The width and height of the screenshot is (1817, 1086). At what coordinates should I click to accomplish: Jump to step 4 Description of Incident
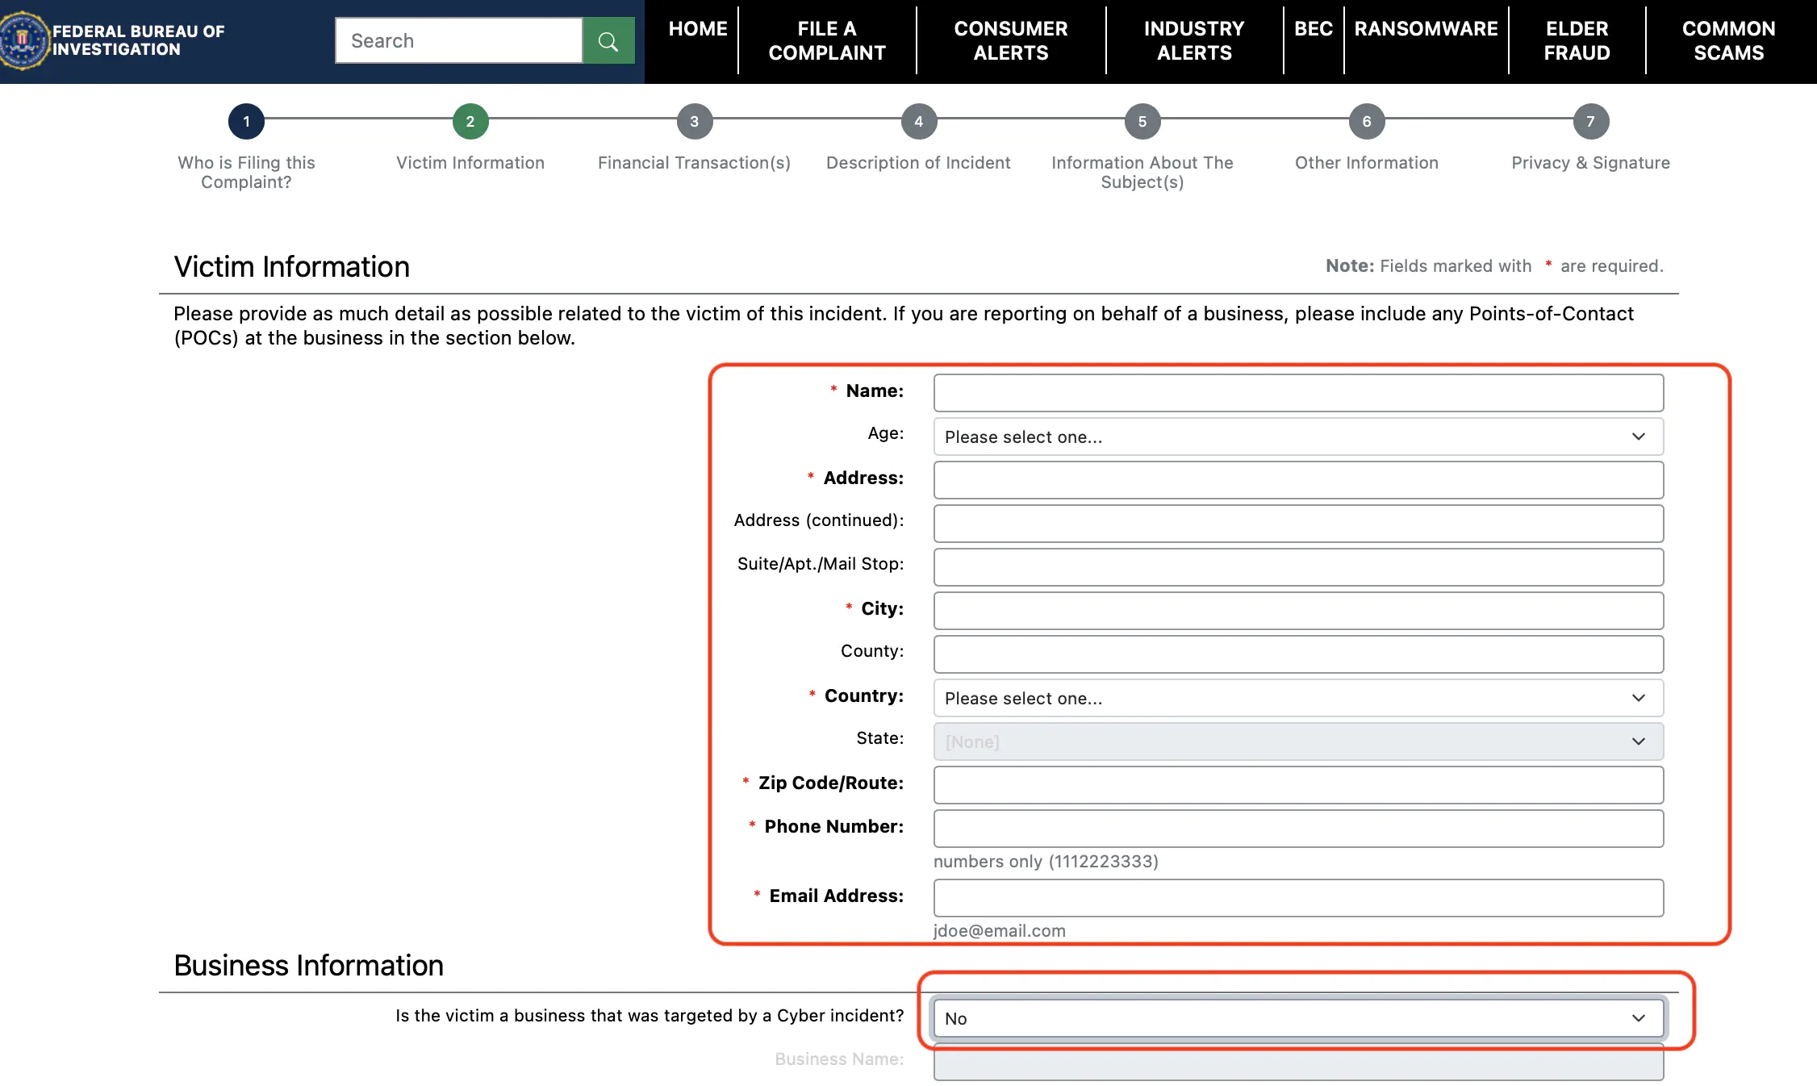tap(918, 122)
